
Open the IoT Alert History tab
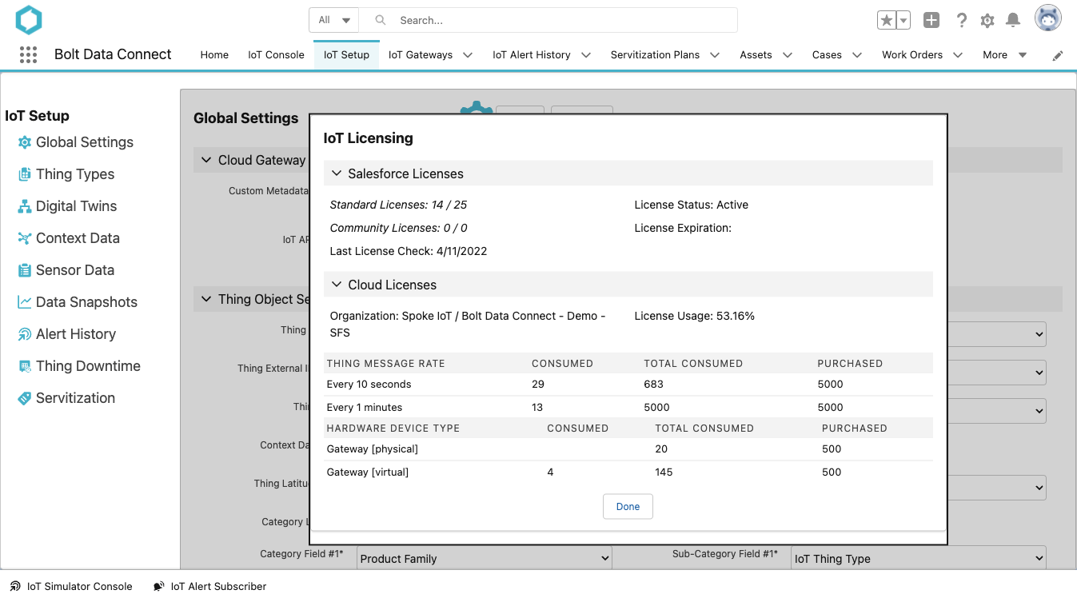click(532, 55)
